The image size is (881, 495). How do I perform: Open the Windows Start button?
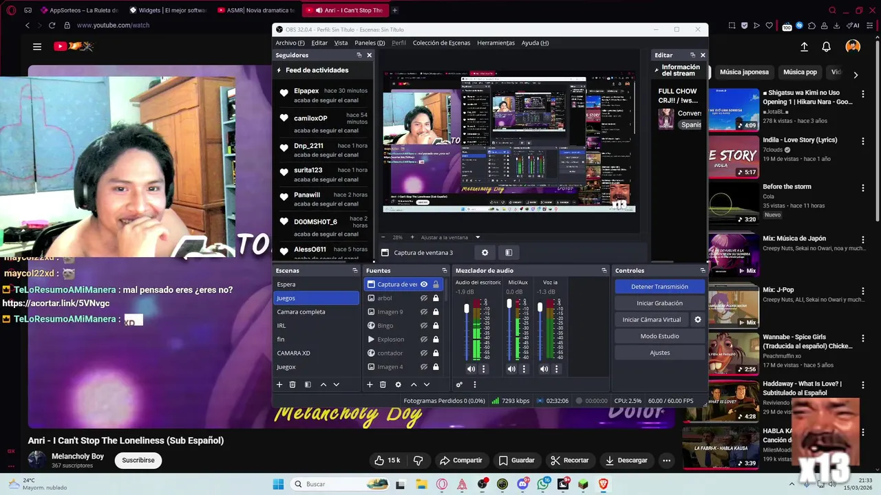click(278, 484)
